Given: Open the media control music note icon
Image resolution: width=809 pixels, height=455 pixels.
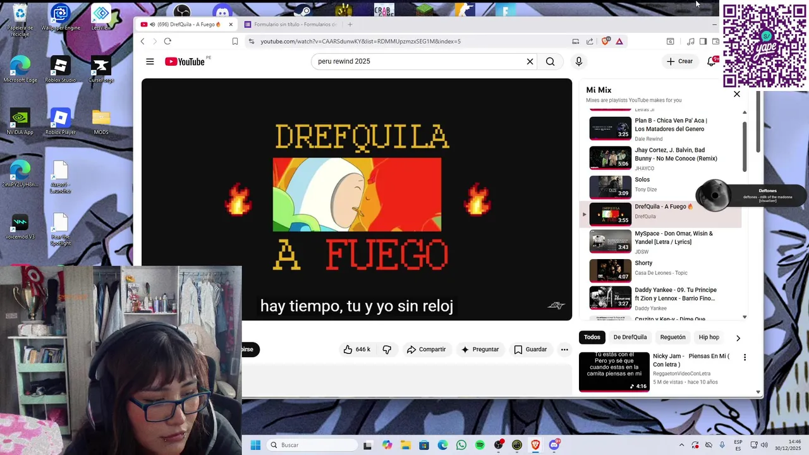Looking at the screenshot, I should click(690, 41).
